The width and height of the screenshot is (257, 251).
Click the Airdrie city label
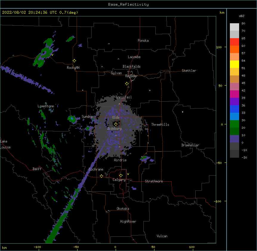coord(120,160)
